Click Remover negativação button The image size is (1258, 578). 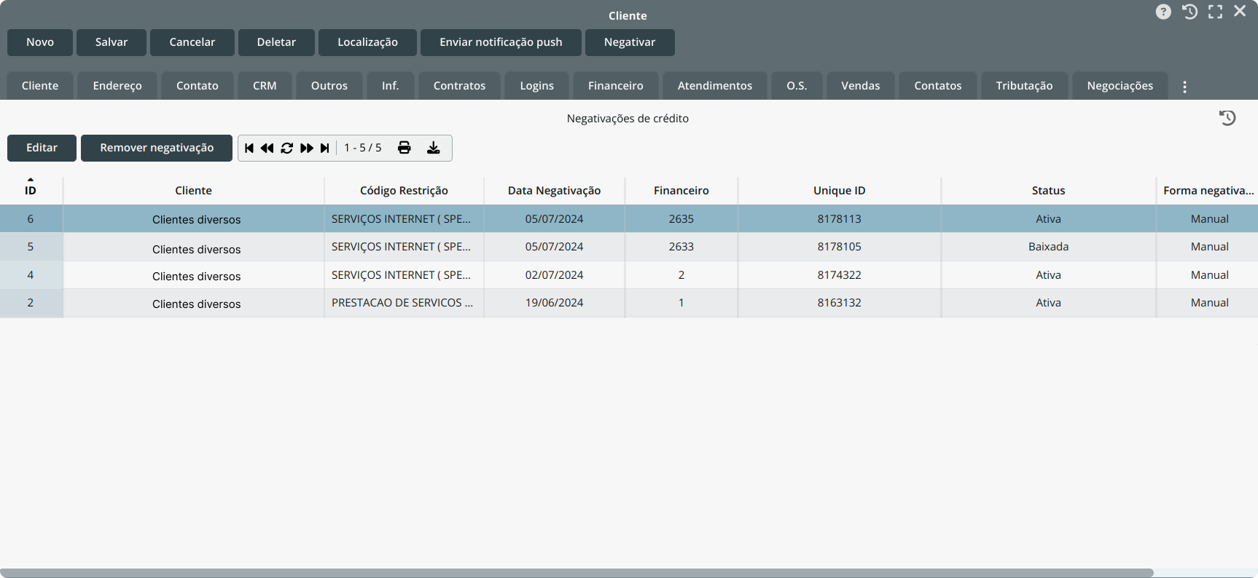157,148
